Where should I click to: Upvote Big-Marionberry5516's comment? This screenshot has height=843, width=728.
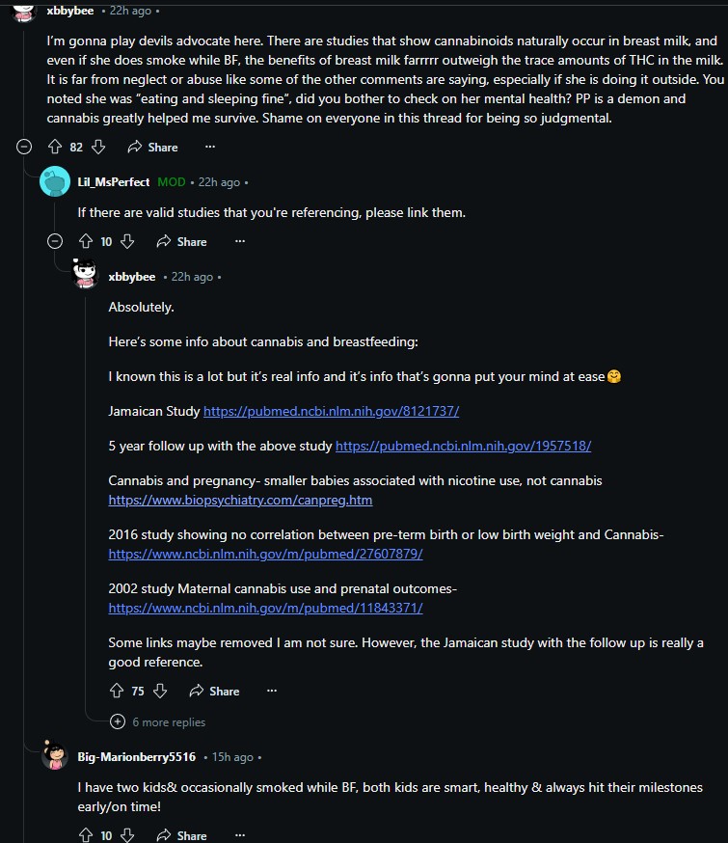click(86, 835)
